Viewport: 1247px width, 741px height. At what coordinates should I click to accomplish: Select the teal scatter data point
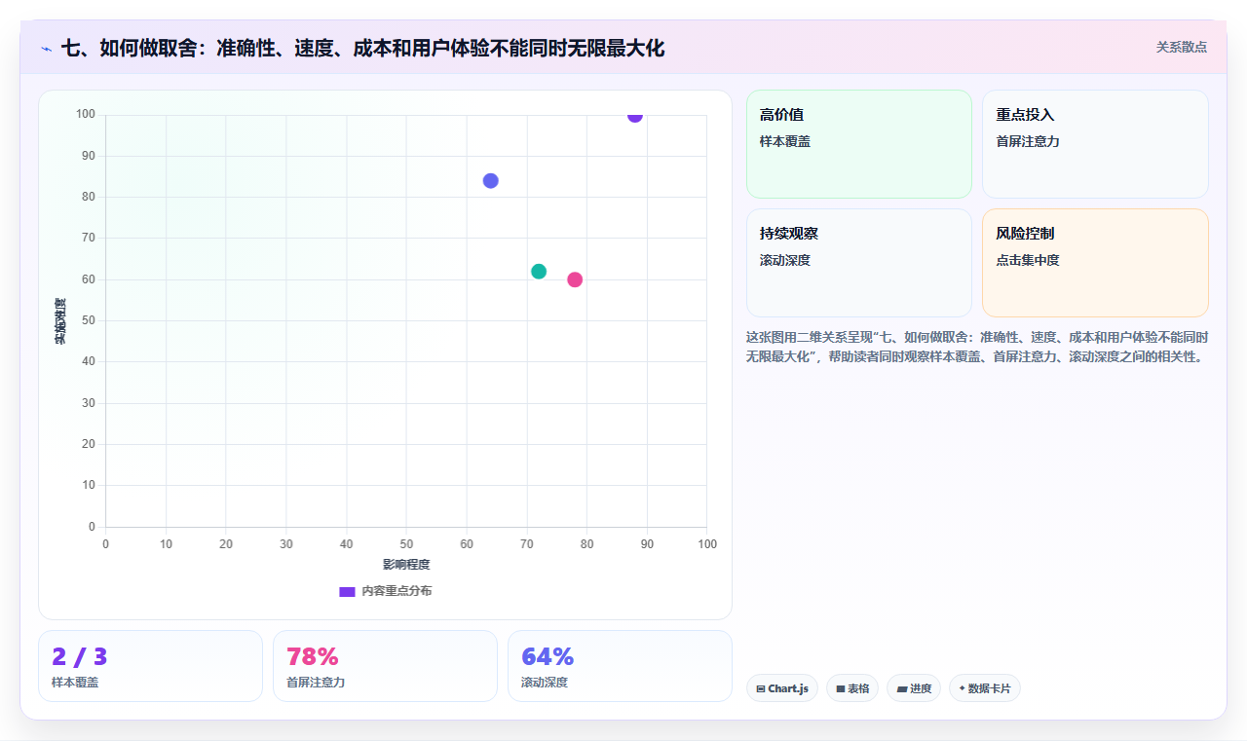pyautogui.click(x=539, y=272)
